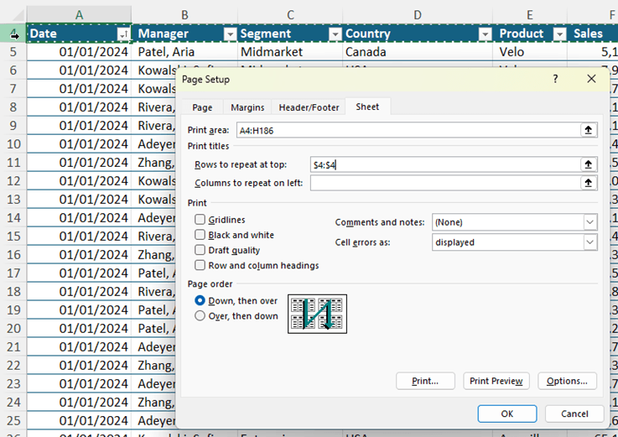The height and width of the screenshot is (437, 618).
Task: Open the Cell errors as dropdown
Action: coord(589,242)
